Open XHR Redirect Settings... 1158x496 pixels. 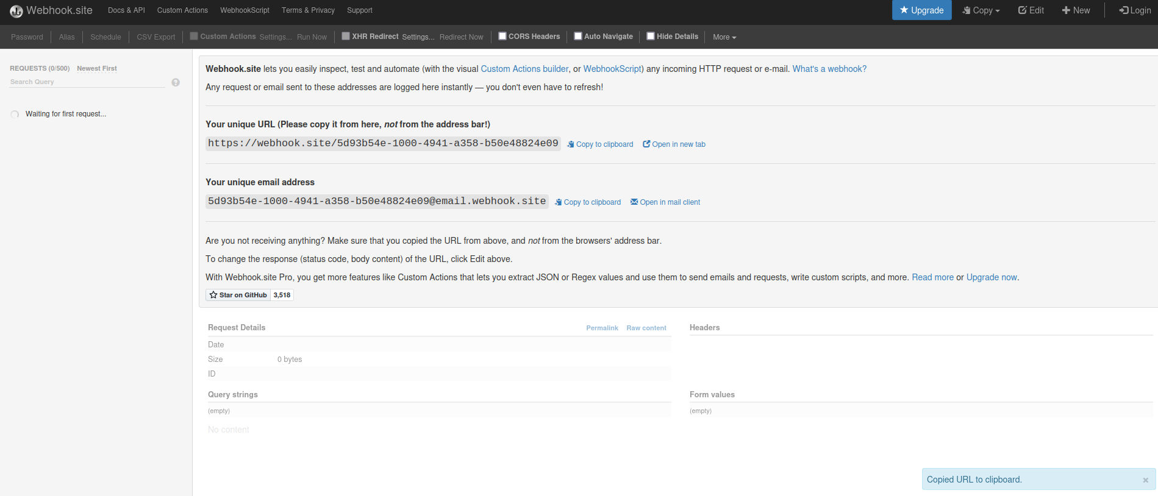pyautogui.click(x=418, y=37)
